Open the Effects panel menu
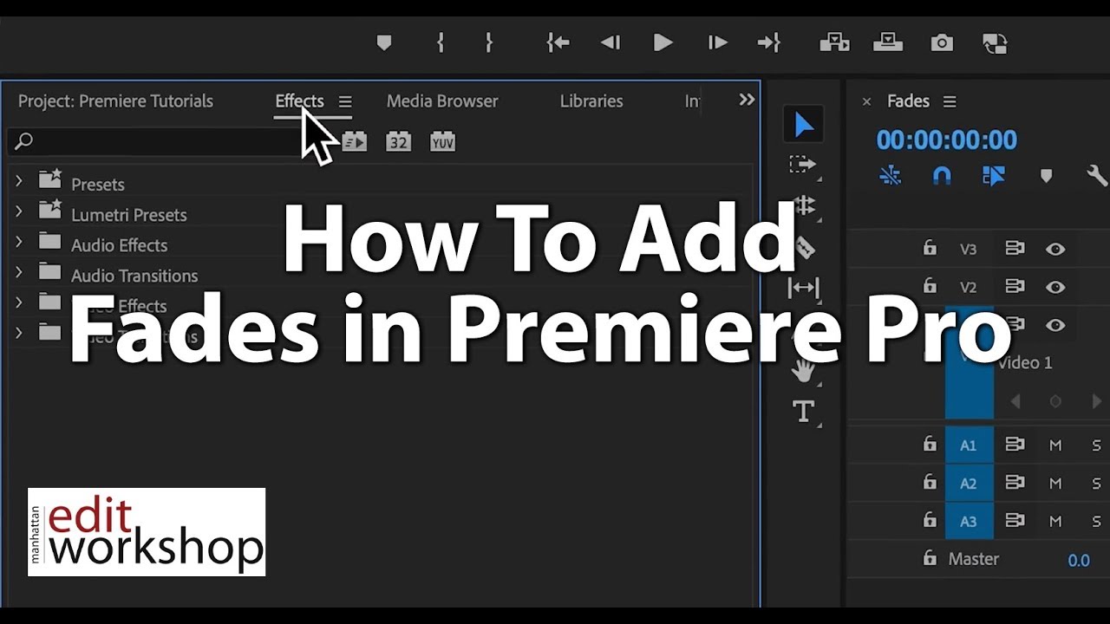1110x624 pixels. tap(345, 101)
